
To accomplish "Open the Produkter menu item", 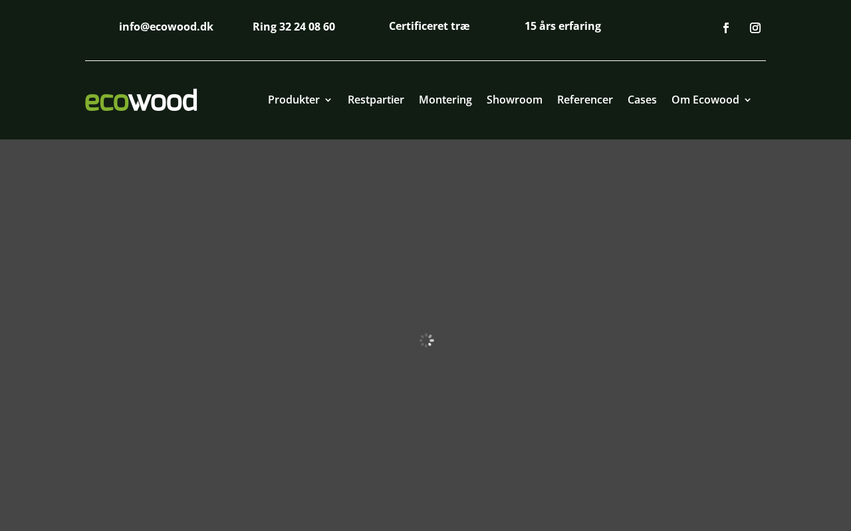I will pos(294,100).
